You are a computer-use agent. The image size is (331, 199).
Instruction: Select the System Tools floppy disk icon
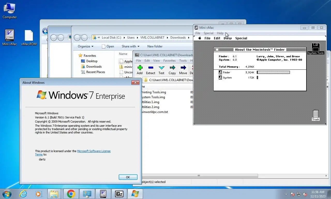pyautogui.click(x=315, y=49)
